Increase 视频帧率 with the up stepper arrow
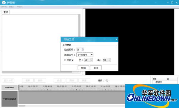 [83, 48]
